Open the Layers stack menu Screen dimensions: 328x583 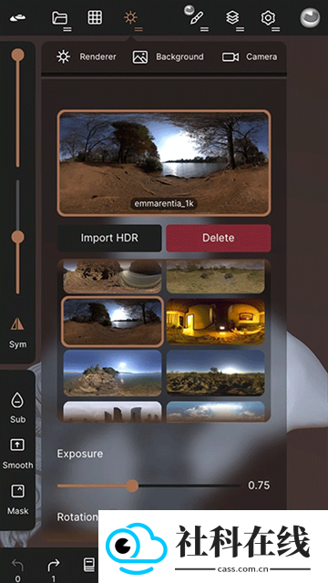(232, 17)
